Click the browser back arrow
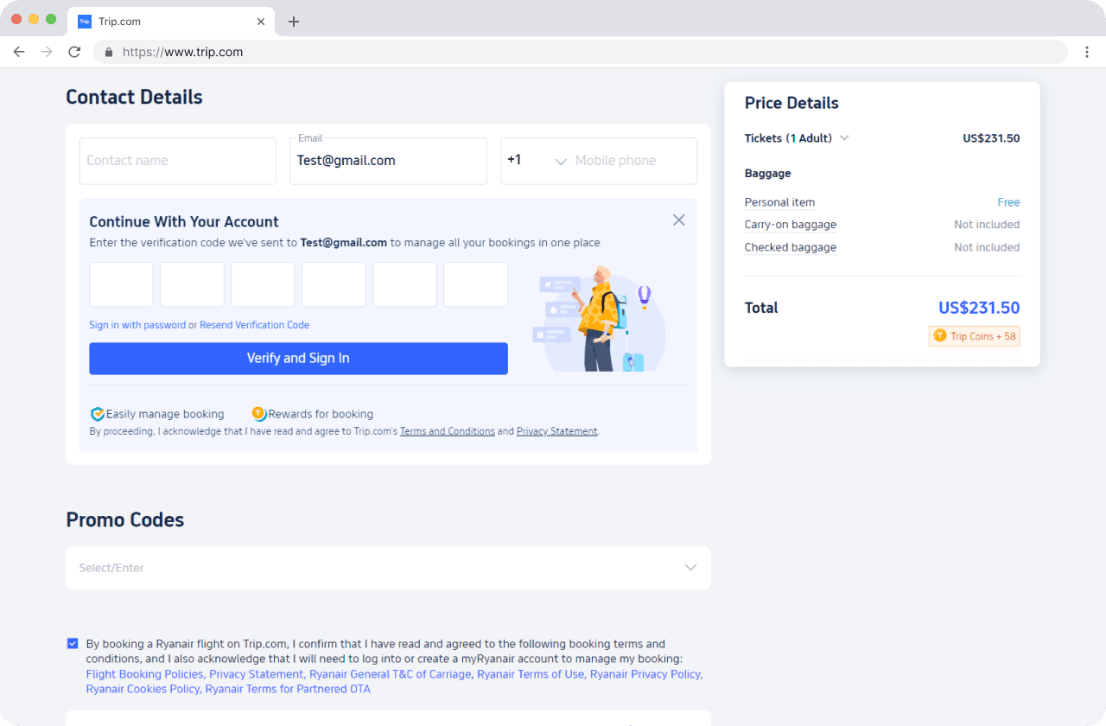This screenshot has height=726, width=1106. [19, 52]
